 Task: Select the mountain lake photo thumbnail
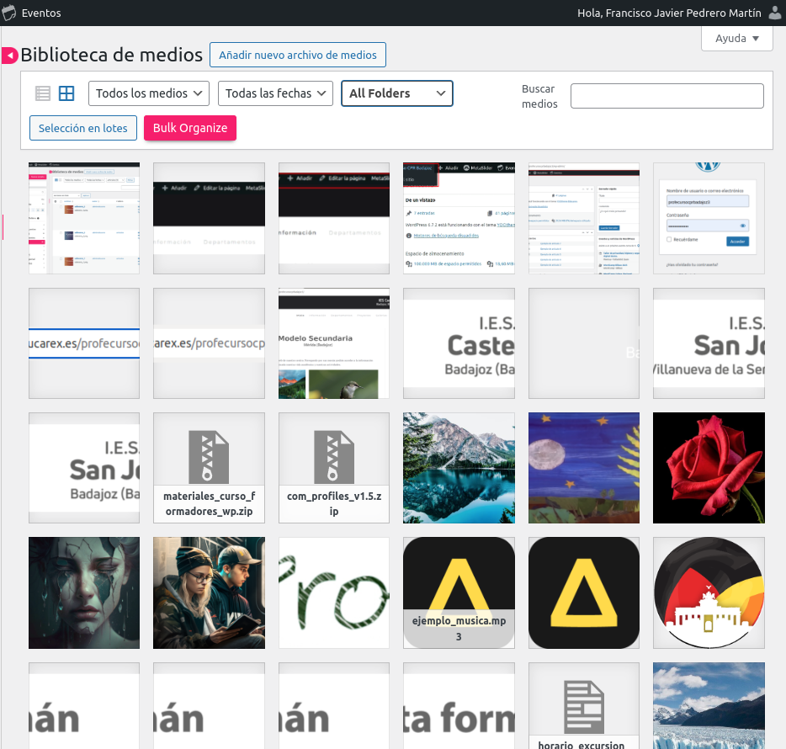pos(459,468)
